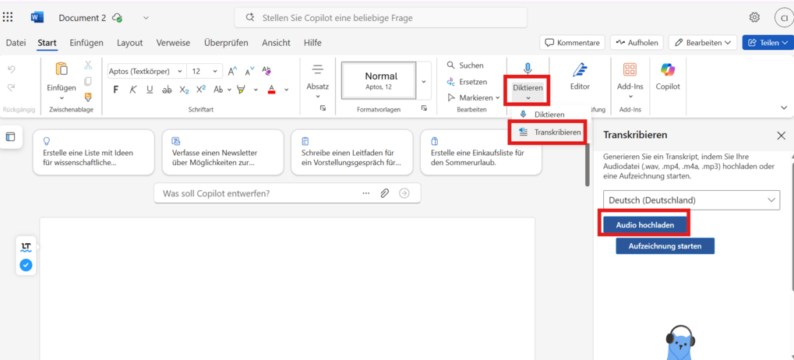794x360 pixels.
Task: Switch to the Verweise tab
Action: [x=173, y=43]
